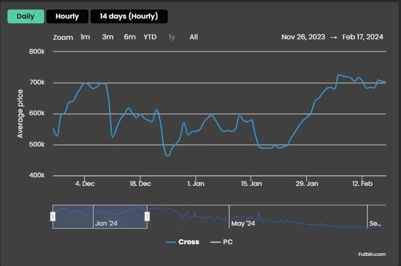Click the 800k price axis label
Image resolution: width=401 pixels, height=266 pixels.
(37, 52)
